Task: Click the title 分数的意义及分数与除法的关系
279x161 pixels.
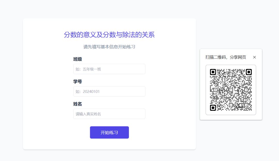Action: click(109, 35)
